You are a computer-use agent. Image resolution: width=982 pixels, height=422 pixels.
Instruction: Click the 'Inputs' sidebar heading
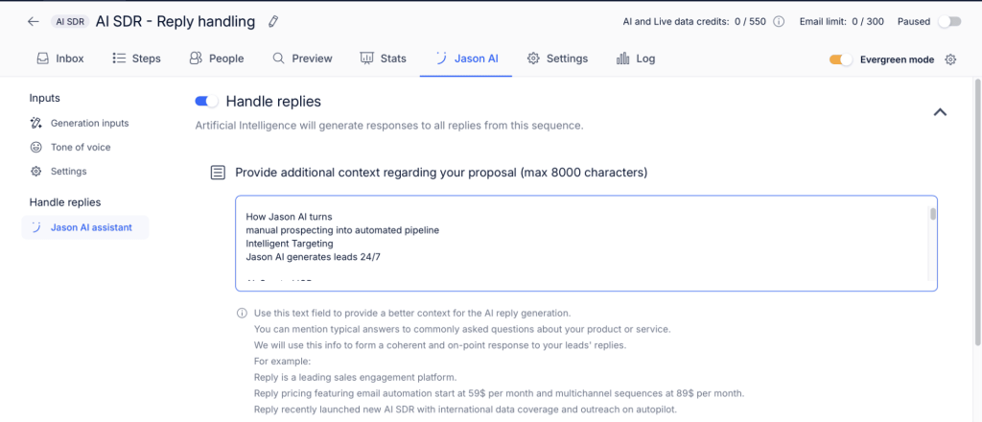44,98
